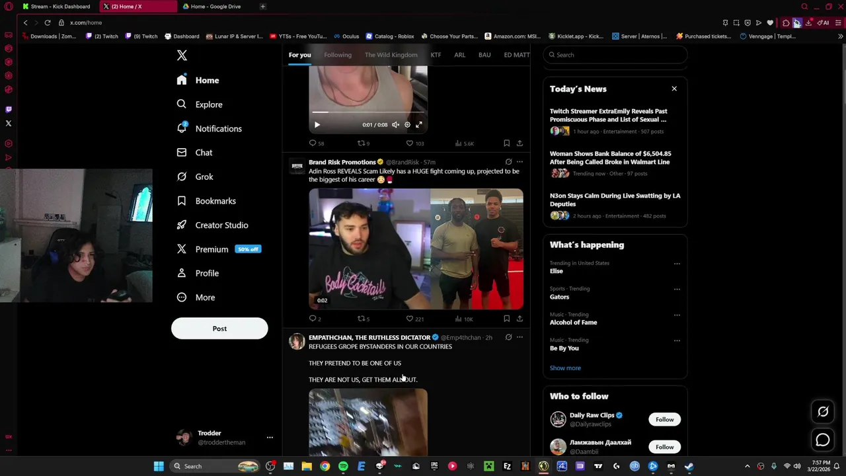Open Windows Start menu button
846x476 pixels.
(x=159, y=466)
